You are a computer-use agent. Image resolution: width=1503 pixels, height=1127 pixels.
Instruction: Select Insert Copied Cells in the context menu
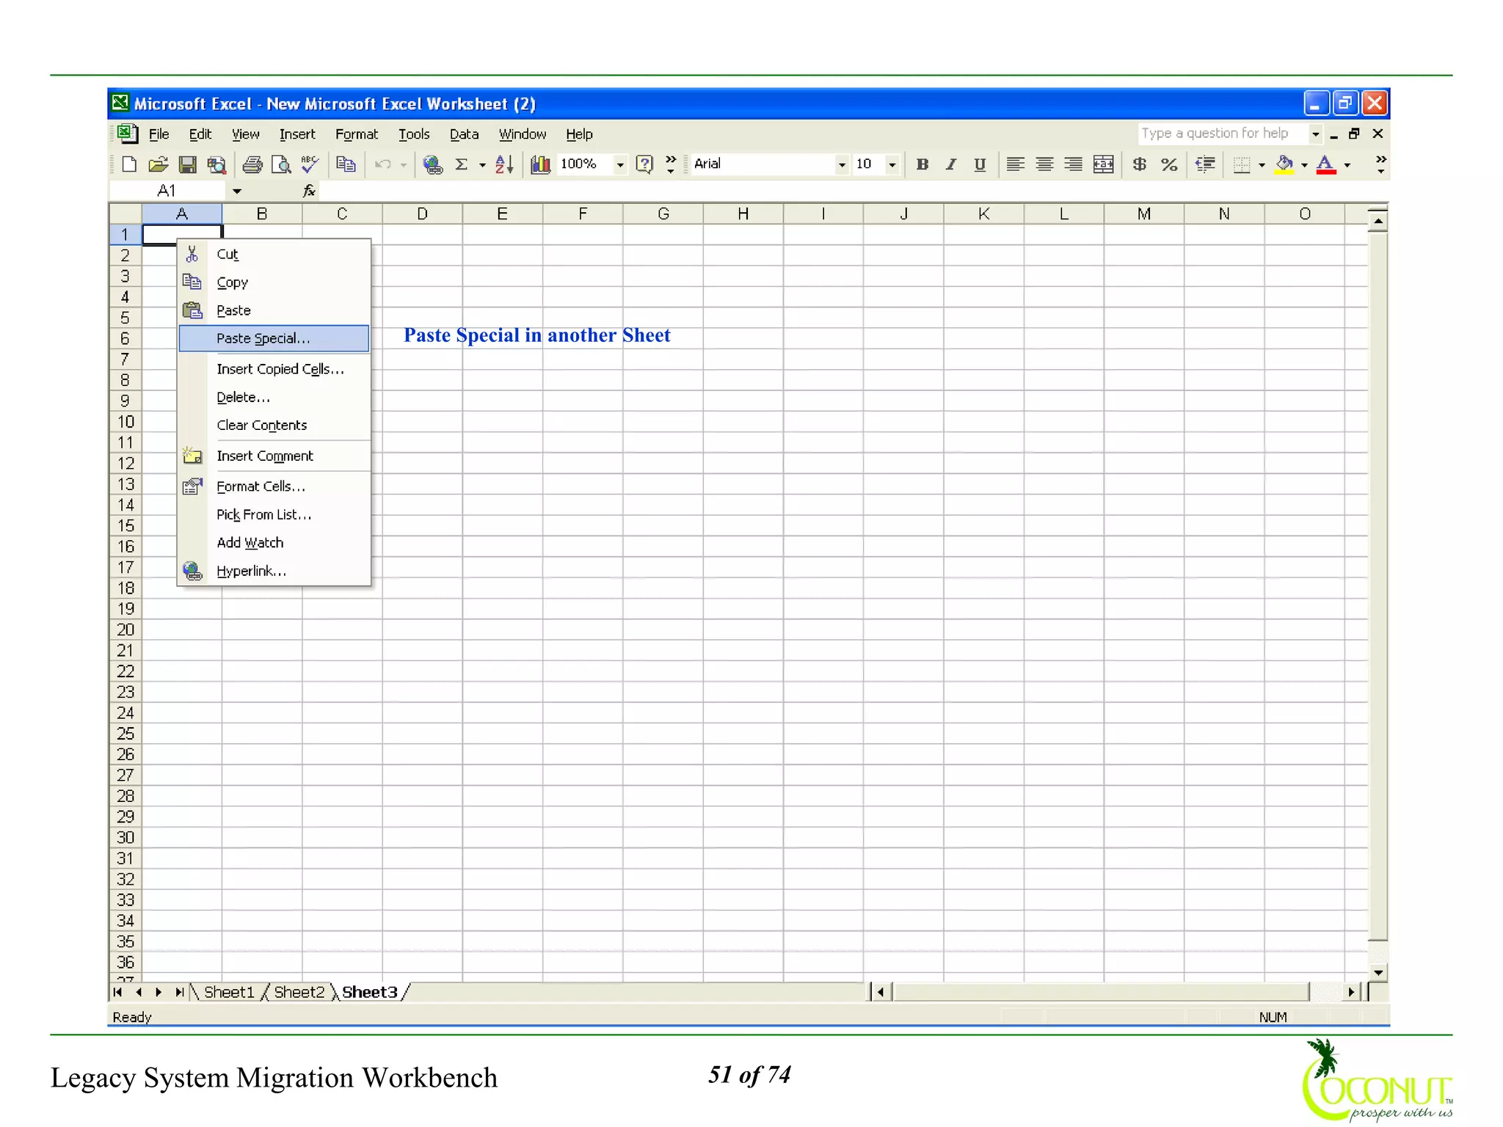[x=274, y=369]
